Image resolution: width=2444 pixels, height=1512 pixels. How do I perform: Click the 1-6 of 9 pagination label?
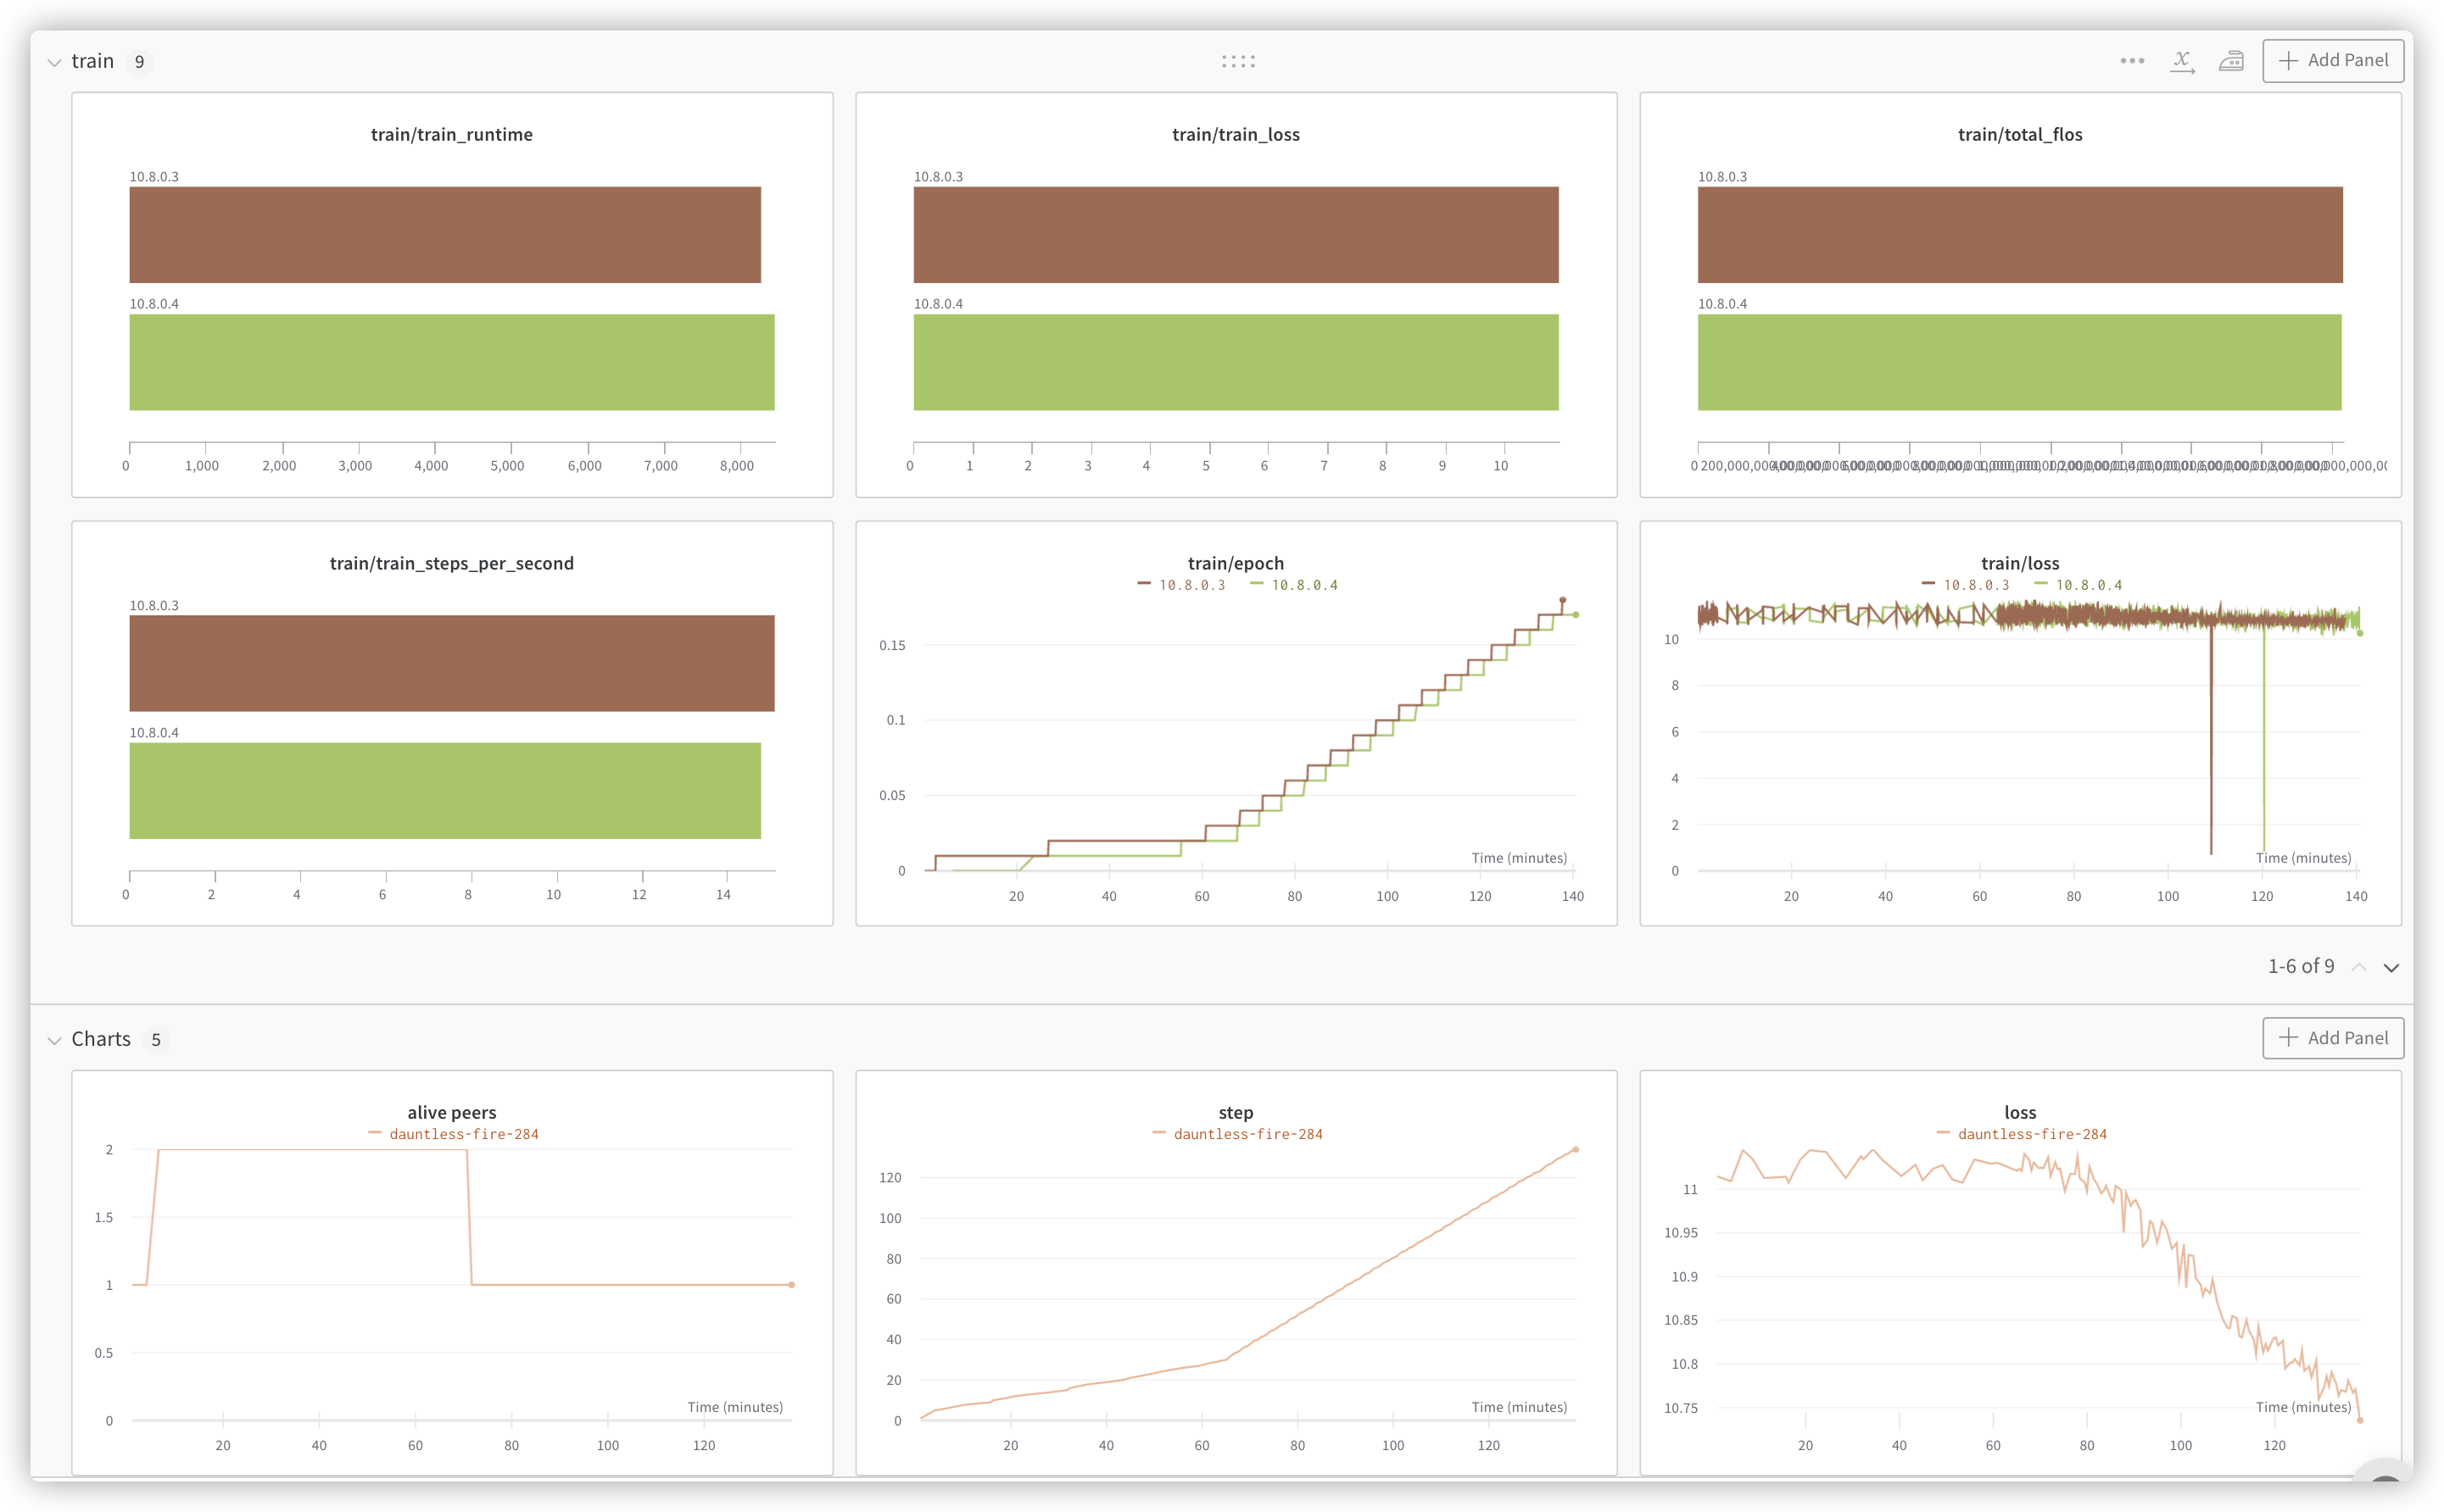coord(2300,966)
